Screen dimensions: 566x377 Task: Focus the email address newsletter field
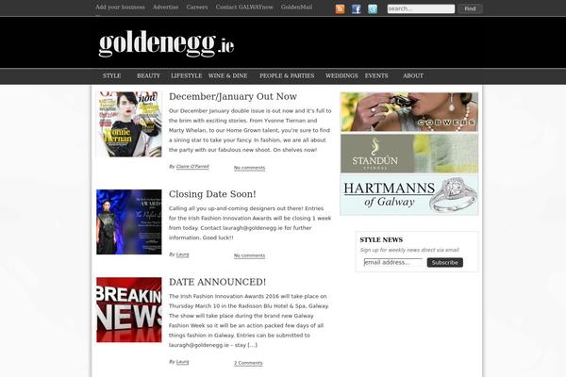coord(393,262)
